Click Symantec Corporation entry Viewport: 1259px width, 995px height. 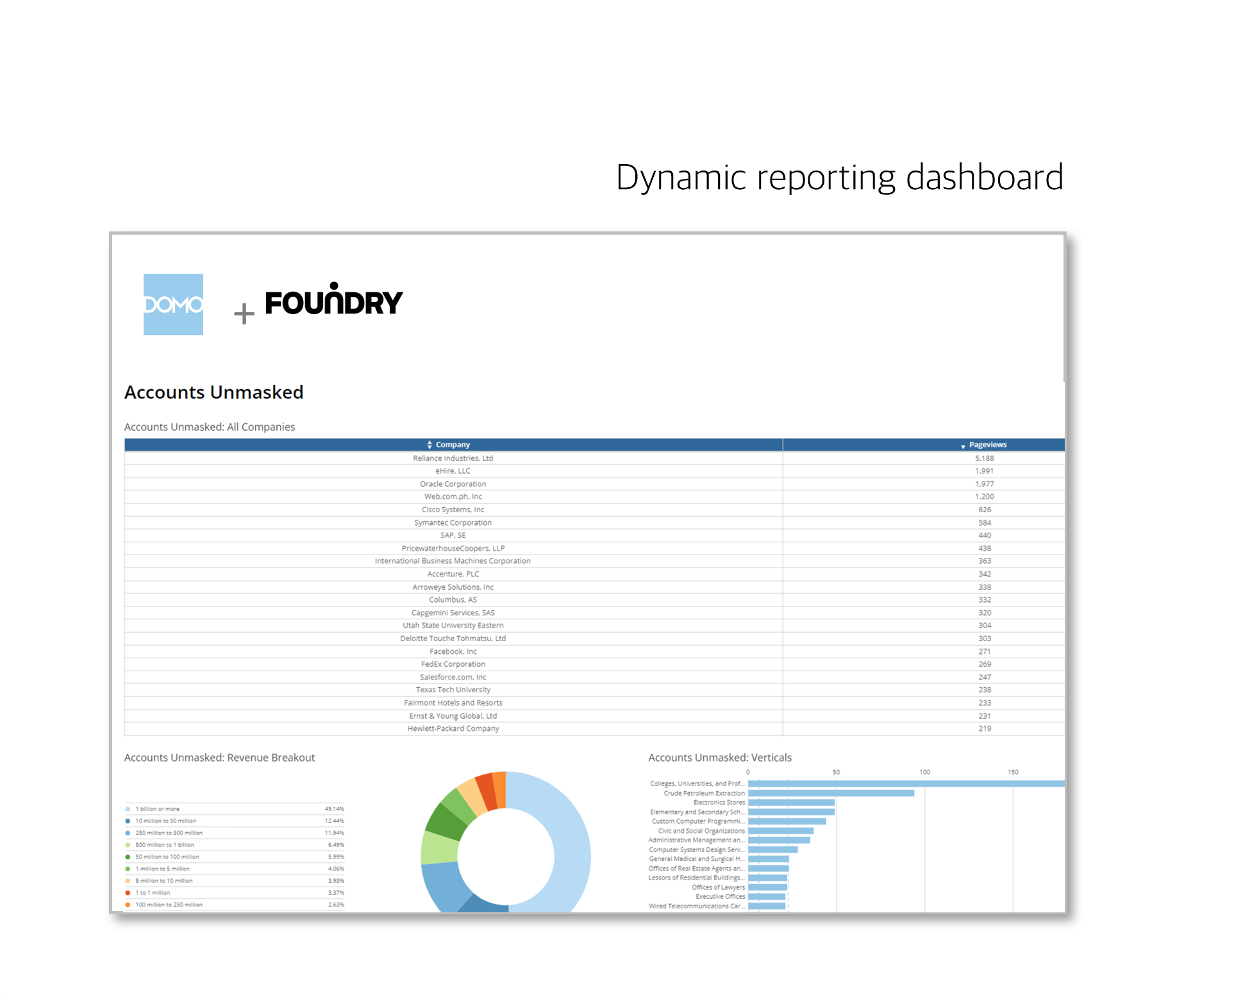click(x=453, y=523)
